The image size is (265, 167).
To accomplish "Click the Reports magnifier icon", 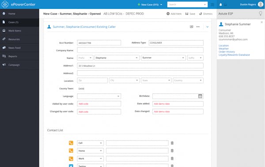I will click(x=4, y=56).
